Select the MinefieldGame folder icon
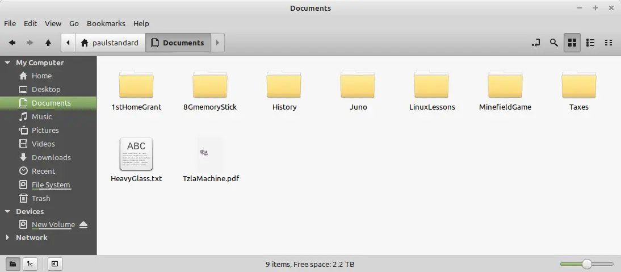 click(x=505, y=84)
